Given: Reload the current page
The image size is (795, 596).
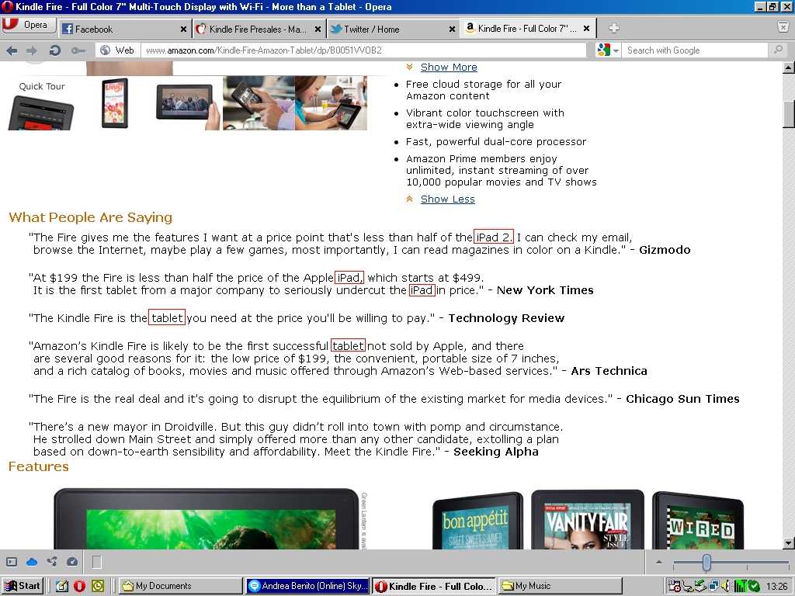Looking at the screenshot, I should coord(55,50).
